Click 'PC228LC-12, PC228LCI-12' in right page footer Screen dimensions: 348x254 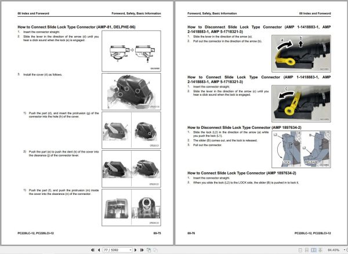coord(313,233)
